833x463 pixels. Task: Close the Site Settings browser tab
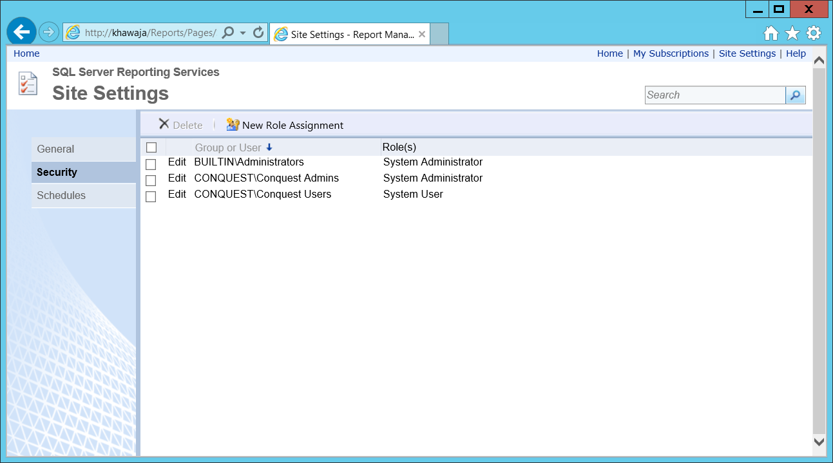coord(422,35)
